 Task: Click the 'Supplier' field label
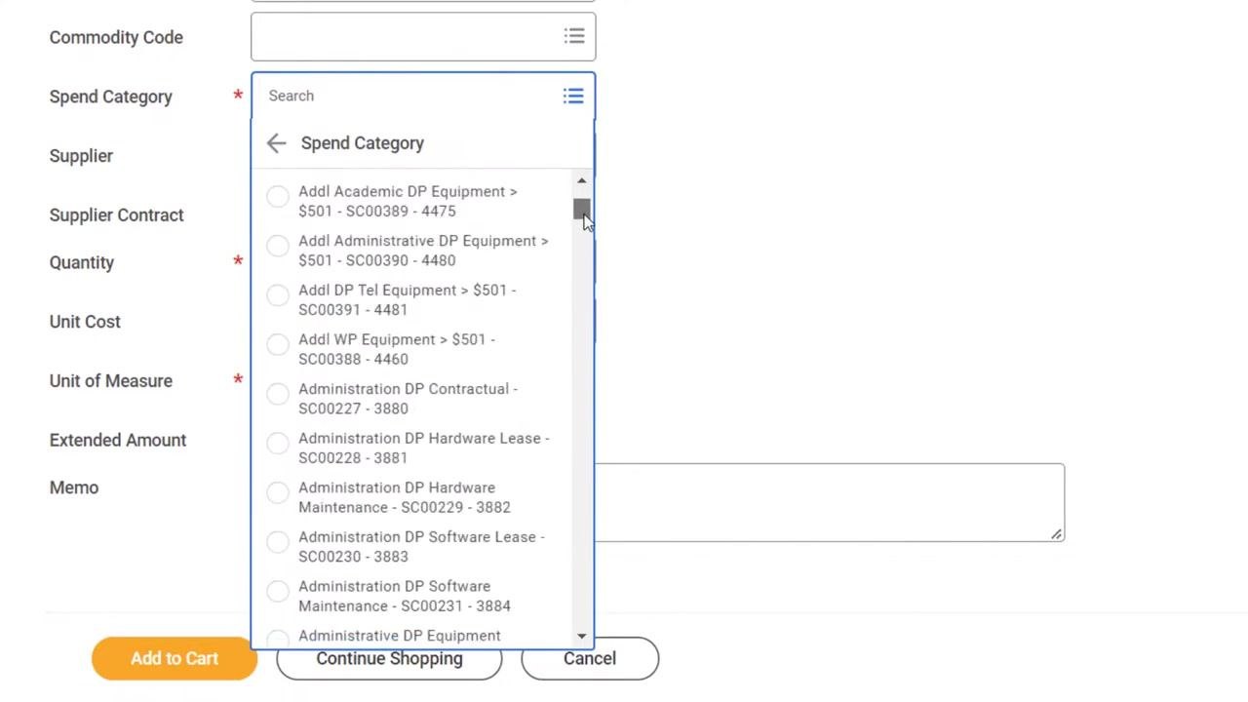tap(81, 156)
